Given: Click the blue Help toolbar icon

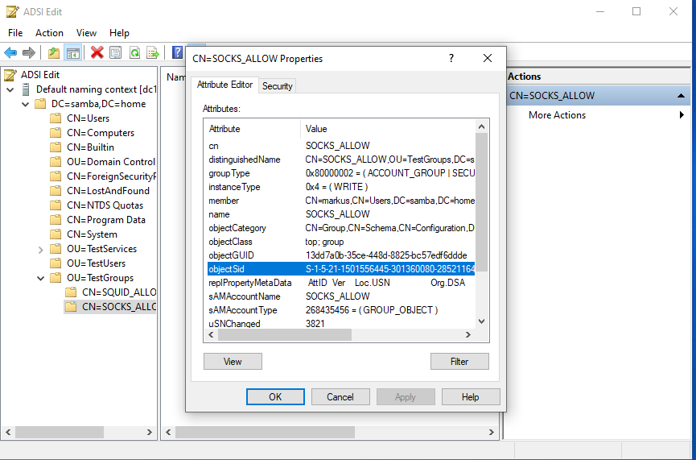Looking at the screenshot, I should coord(177,53).
